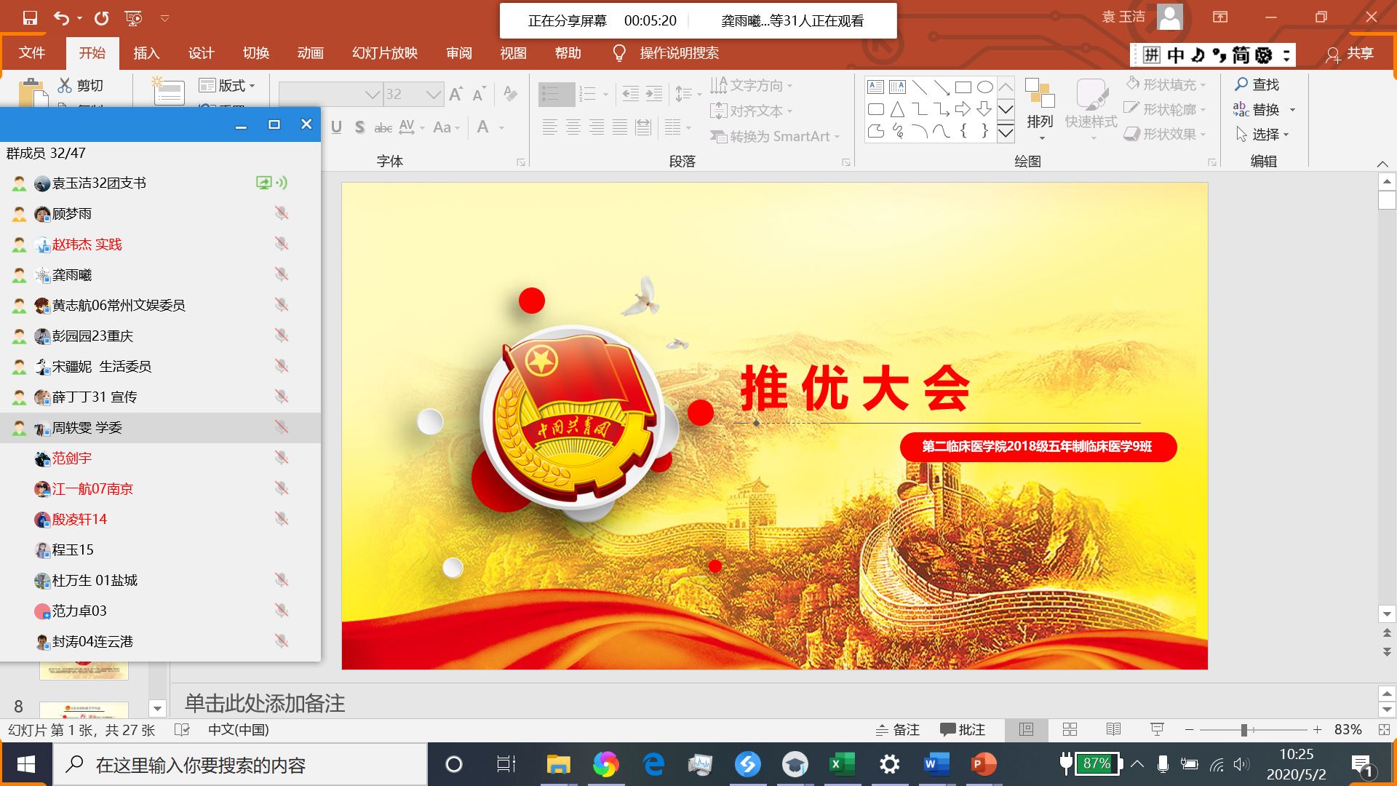This screenshot has height=786, width=1397.
Task: Toggle mute icon for 薛丁丁31 宣传
Action: (282, 397)
